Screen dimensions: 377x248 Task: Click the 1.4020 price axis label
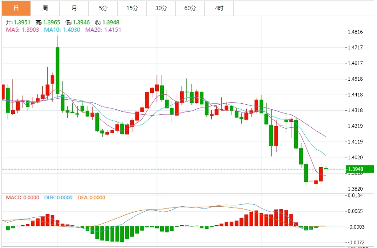click(x=355, y=158)
